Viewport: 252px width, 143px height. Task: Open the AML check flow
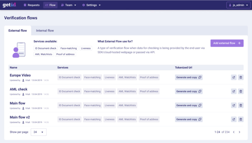point(19,89)
